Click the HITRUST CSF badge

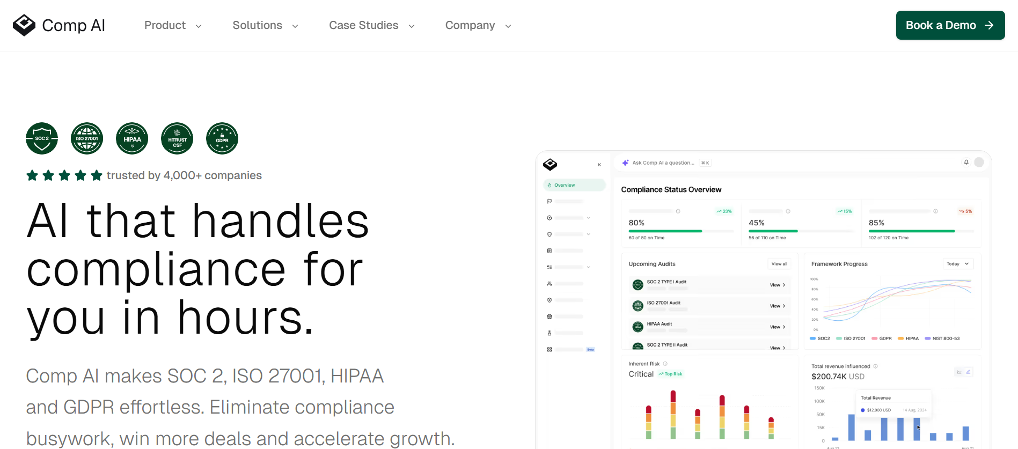[177, 138]
